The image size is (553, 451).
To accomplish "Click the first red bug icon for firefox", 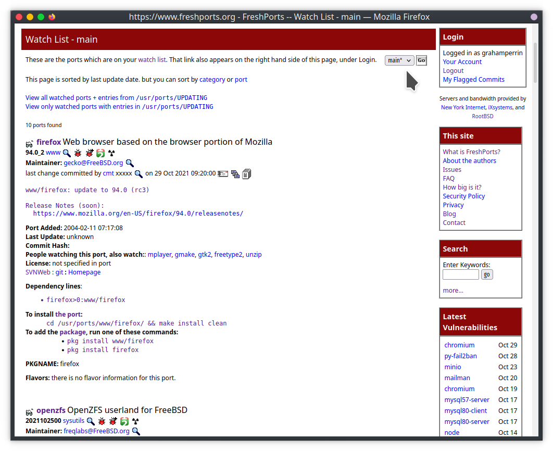I will coord(78,153).
